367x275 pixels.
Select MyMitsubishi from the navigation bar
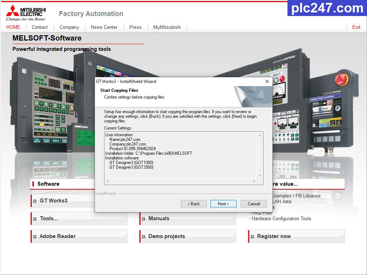[x=167, y=27]
